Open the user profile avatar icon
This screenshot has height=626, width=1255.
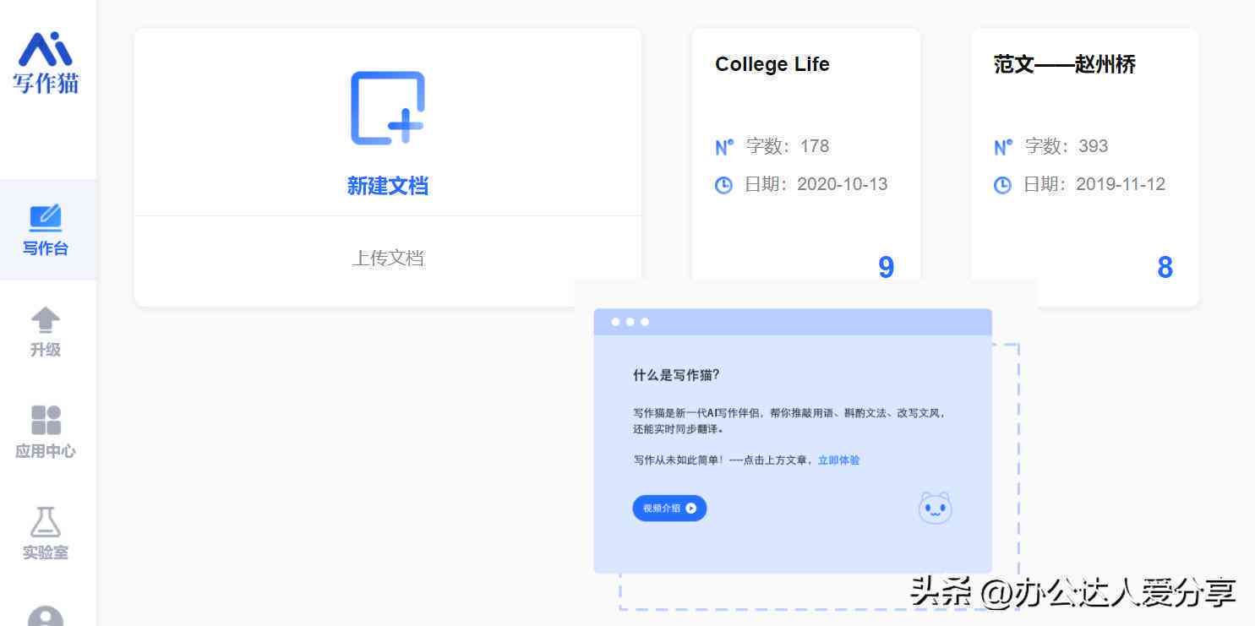pyautogui.click(x=46, y=617)
